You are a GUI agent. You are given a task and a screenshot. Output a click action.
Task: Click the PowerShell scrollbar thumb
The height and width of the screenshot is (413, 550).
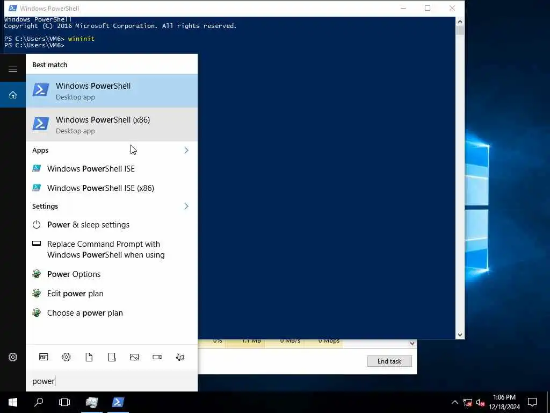pyautogui.click(x=460, y=30)
